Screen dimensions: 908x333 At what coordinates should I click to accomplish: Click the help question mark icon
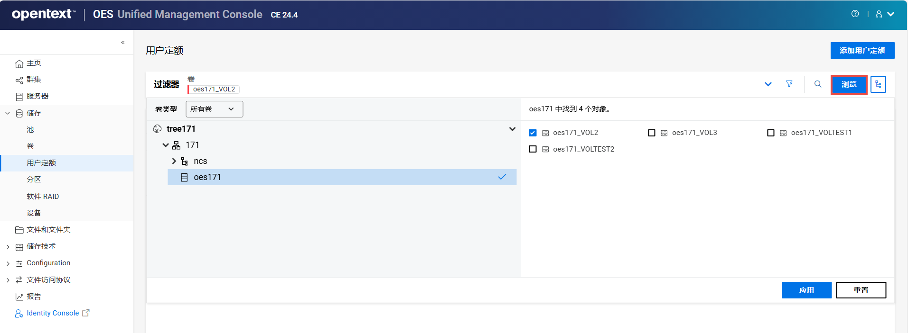click(855, 14)
